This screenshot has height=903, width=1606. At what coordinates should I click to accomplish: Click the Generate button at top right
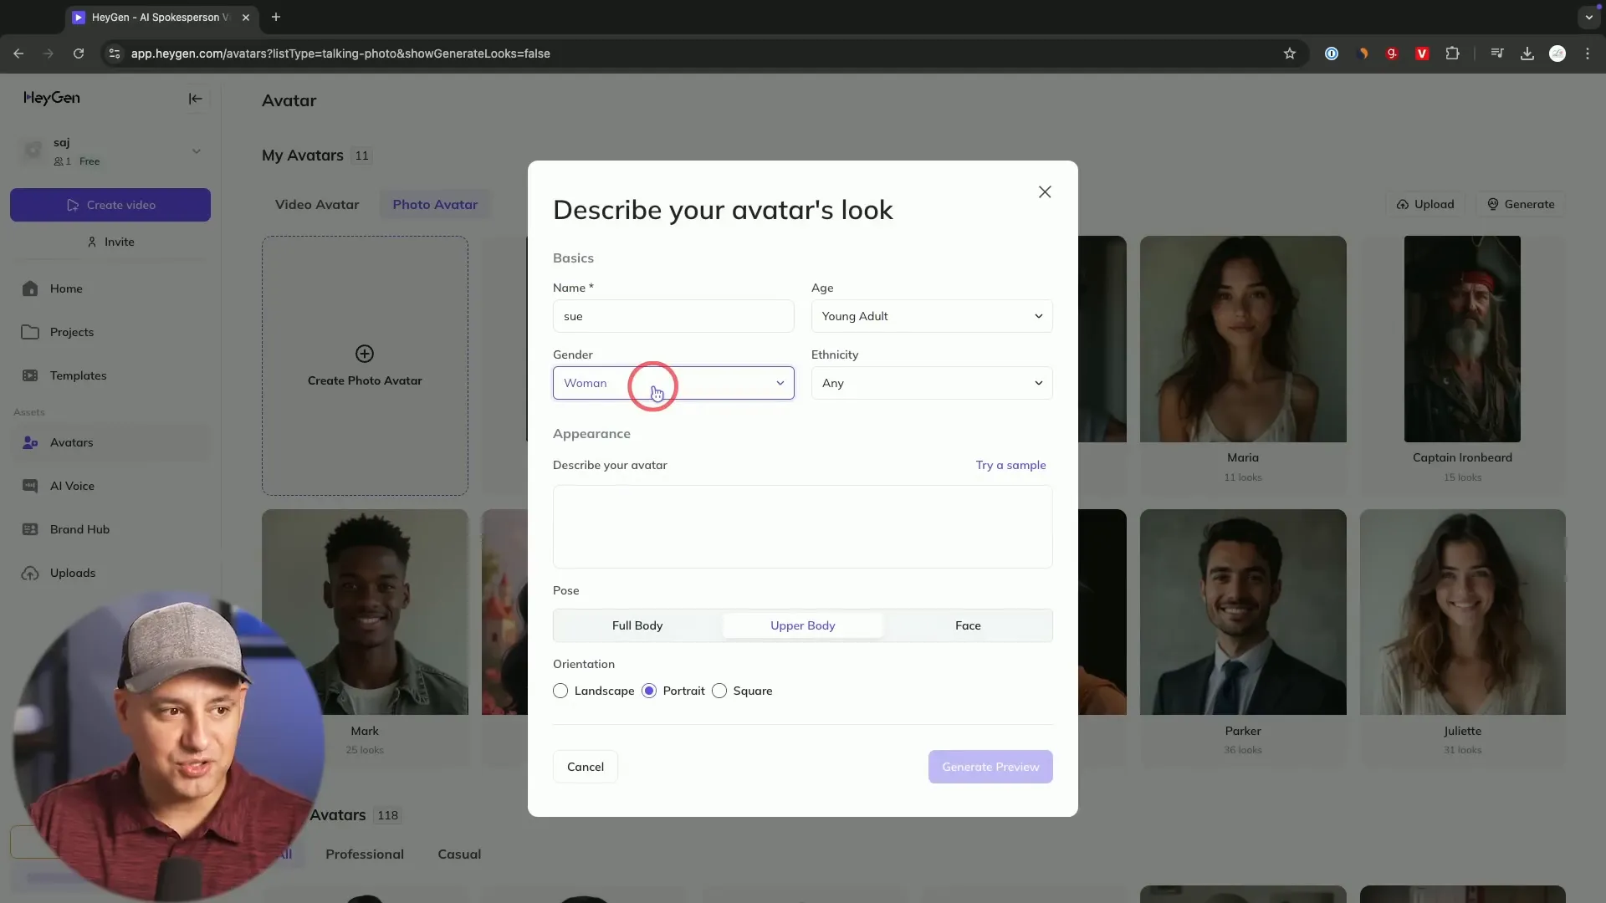click(1521, 204)
